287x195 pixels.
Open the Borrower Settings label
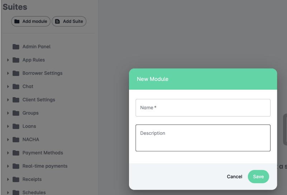point(43,73)
